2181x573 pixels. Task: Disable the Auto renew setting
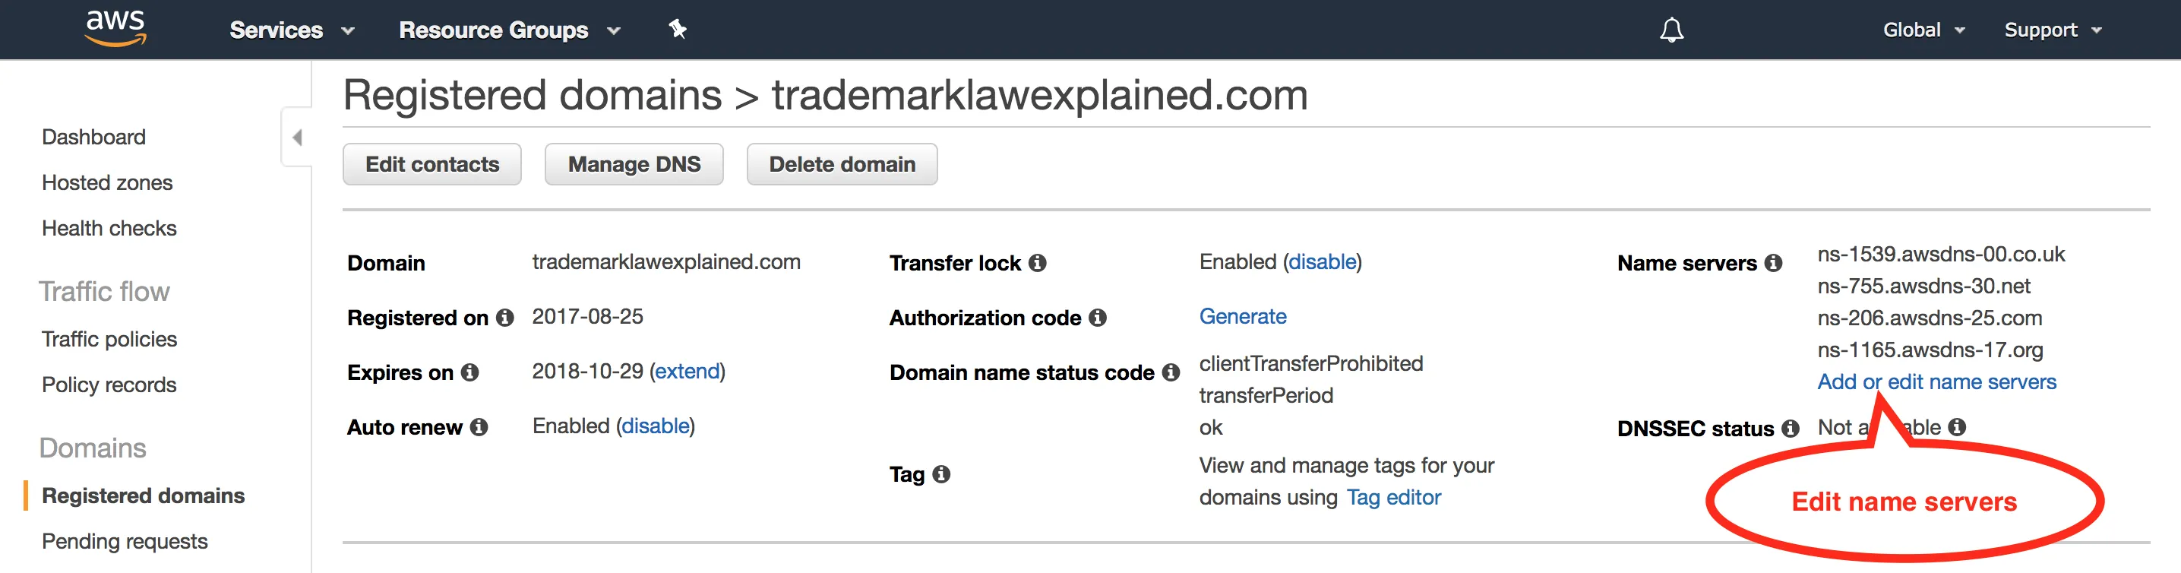[x=655, y=426]
